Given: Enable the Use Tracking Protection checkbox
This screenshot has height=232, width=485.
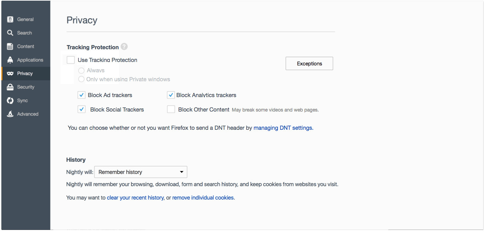Looking at the screenshot, I should point(71,60).
